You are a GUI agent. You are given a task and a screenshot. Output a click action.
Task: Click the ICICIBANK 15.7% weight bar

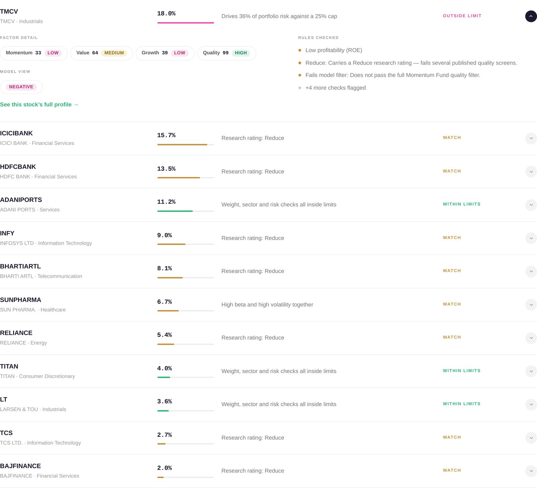coord(186,144)
